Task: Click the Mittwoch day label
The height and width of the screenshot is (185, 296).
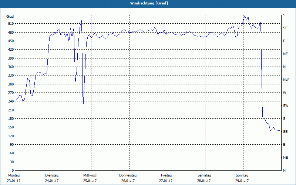Action: pos(90,175)
